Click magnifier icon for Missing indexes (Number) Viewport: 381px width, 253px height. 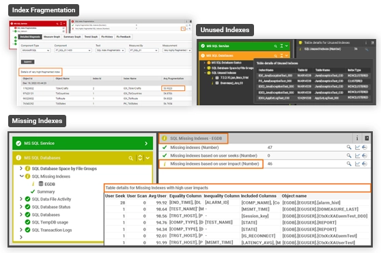click(349, 147)
